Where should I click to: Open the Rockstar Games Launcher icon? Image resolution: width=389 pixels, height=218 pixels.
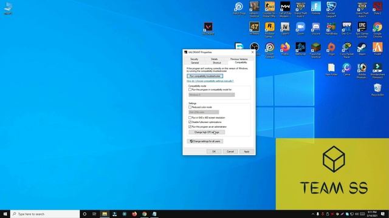click(x=270, y=30)
